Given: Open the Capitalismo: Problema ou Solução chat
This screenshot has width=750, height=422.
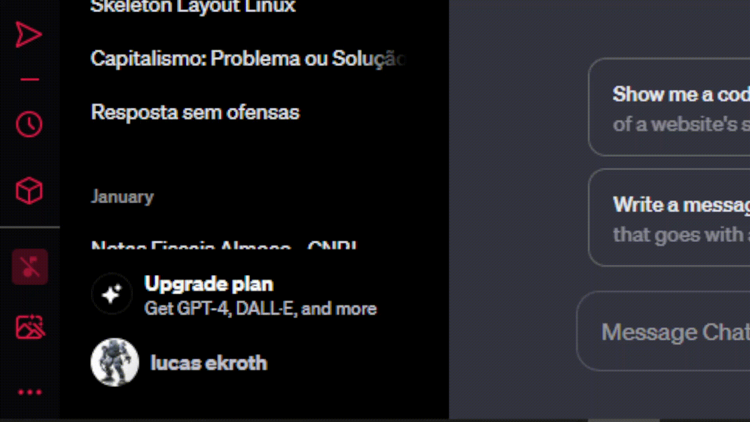Looking at the screenshot, I should coord(248,59).
